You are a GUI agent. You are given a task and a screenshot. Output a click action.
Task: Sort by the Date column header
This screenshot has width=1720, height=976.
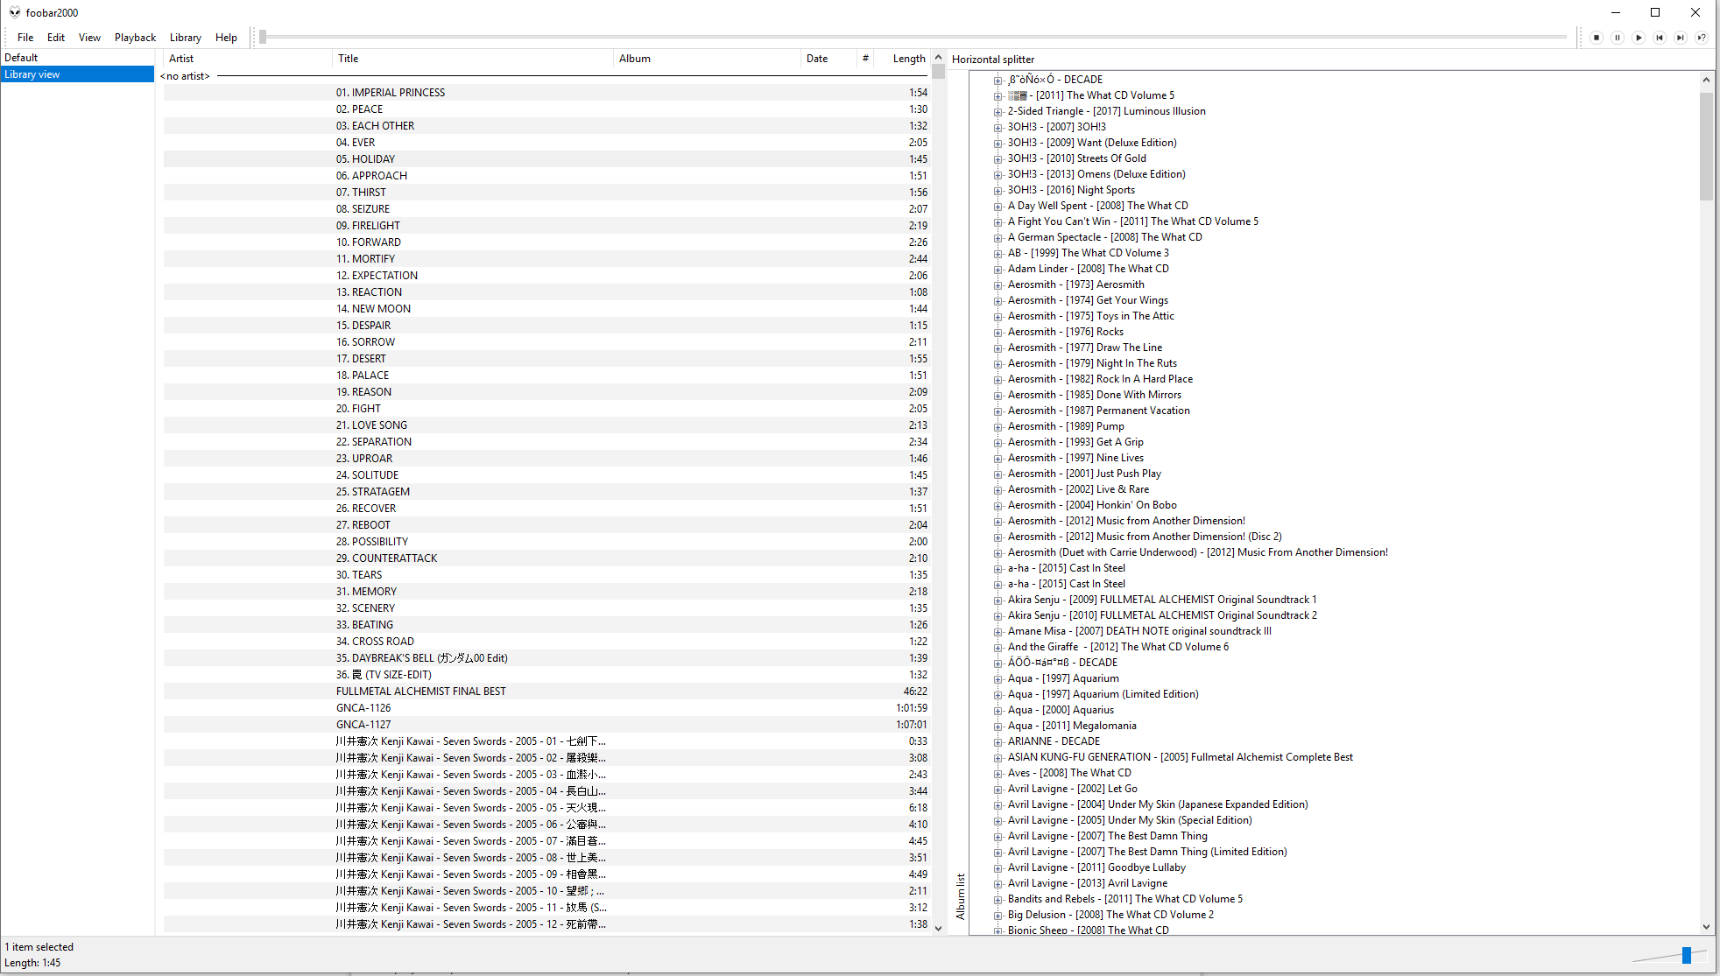tap(827, 59)
